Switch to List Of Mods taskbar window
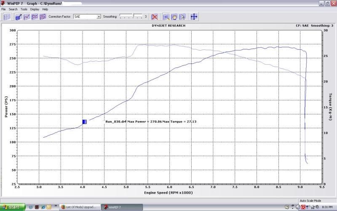The height and width of the screenshot is (211, 337). tap(79, 207)
